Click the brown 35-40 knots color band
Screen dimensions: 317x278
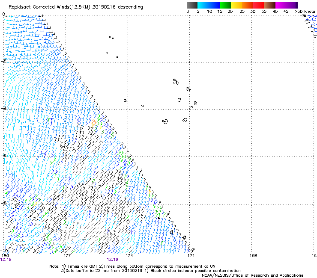[x=270, y=5]
